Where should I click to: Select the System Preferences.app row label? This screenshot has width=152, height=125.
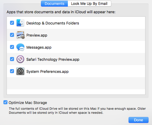[48, 71]
